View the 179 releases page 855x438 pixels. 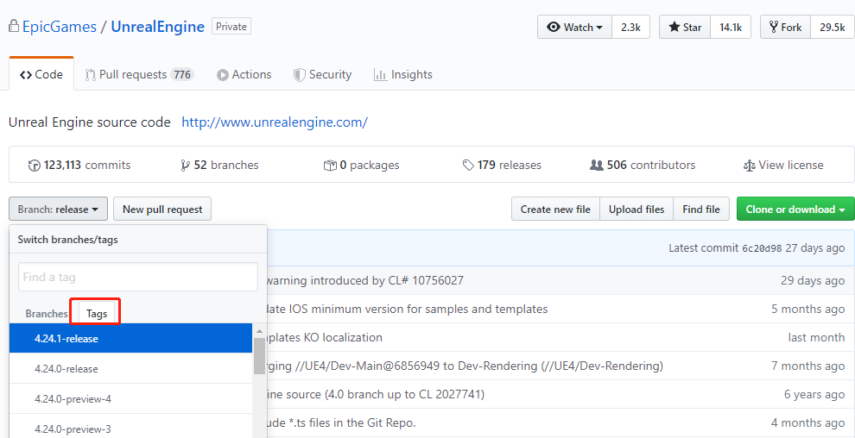pos(502,165)
